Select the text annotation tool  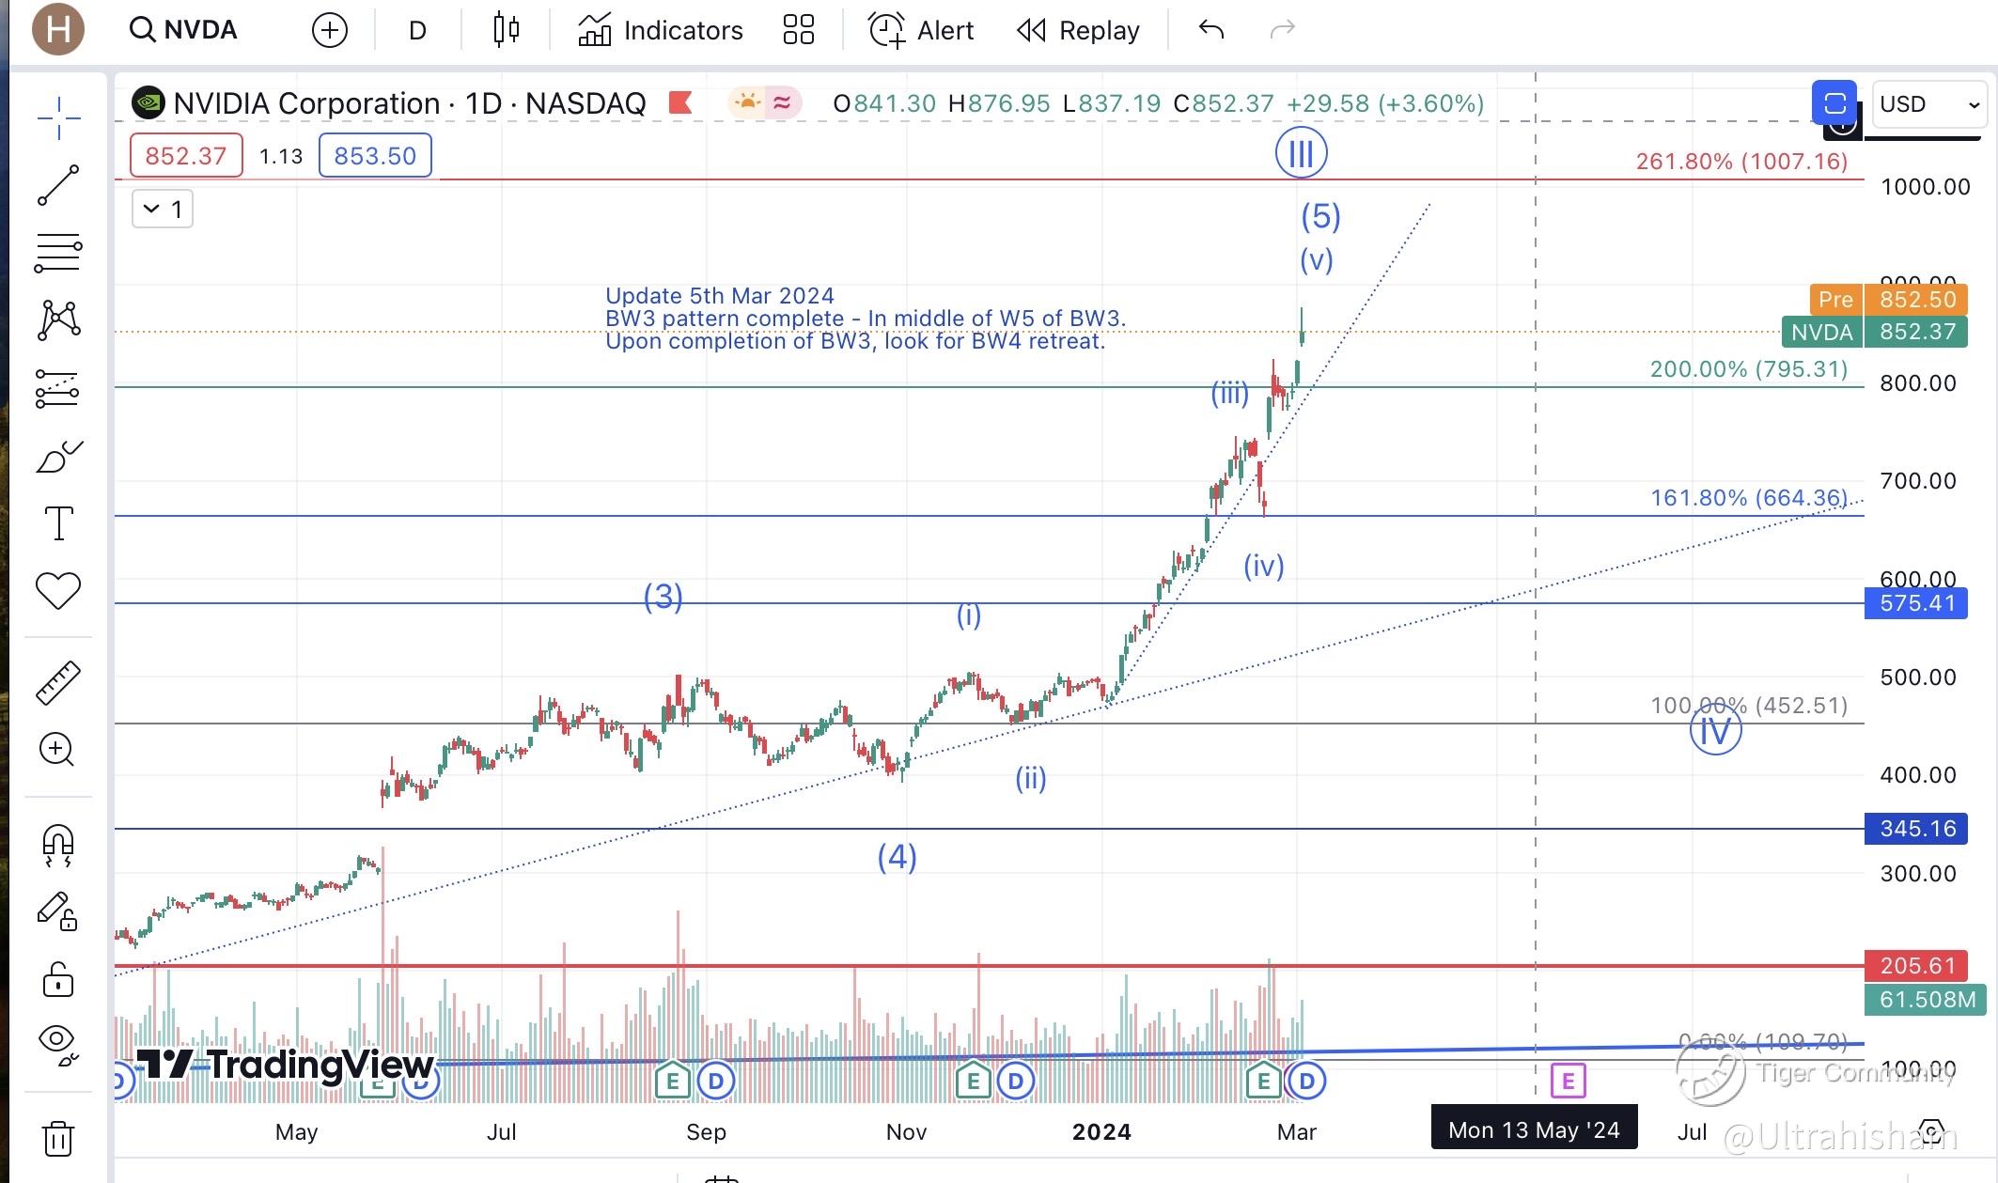tap(58, 522)
